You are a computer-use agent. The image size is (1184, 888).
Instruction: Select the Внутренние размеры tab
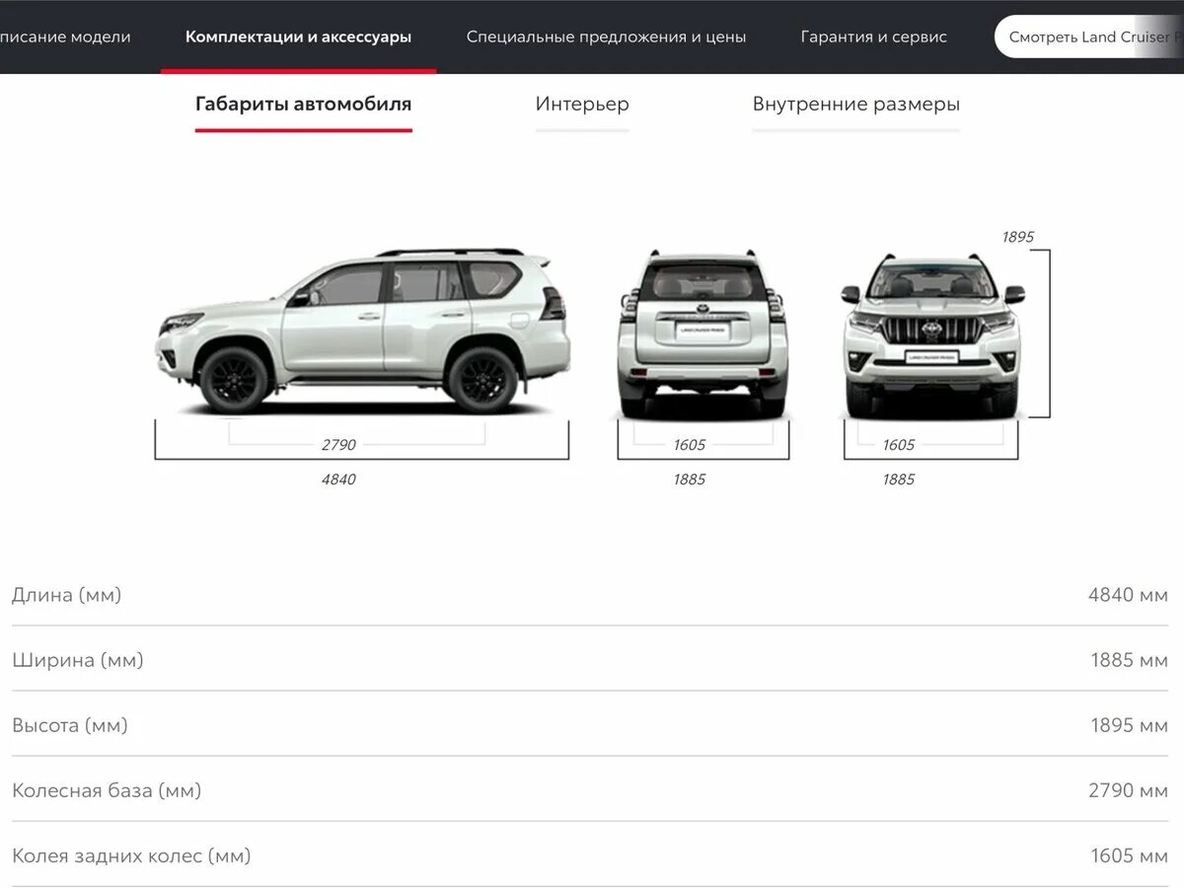point(855,104)
